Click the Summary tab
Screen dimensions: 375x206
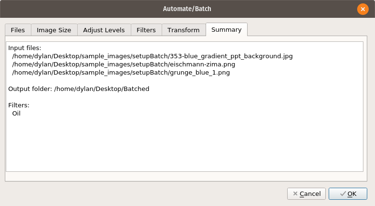(x=226, y=29)
